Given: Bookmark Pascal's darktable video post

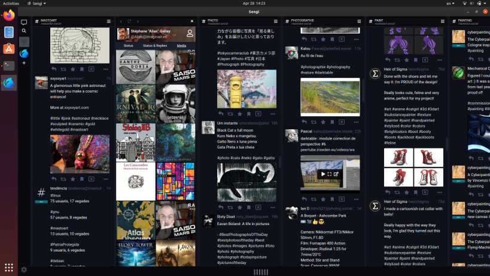Looking at the screenshot, I should pyautogui.click(x=332, y=199).
